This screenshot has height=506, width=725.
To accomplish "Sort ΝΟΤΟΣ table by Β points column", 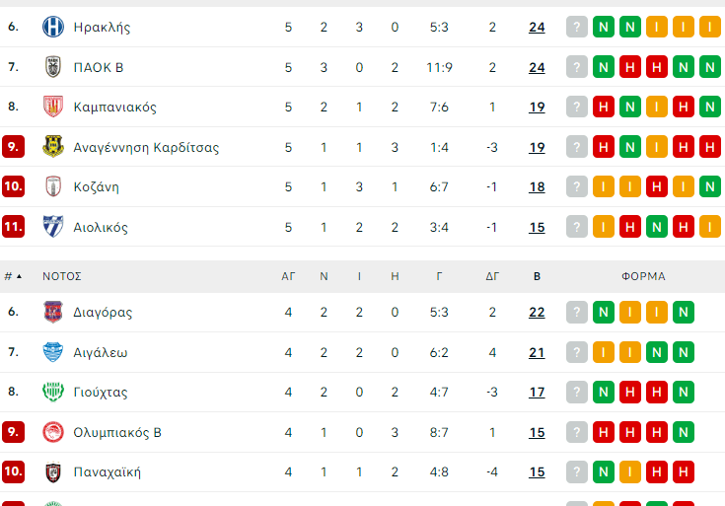I will (537, 276).
